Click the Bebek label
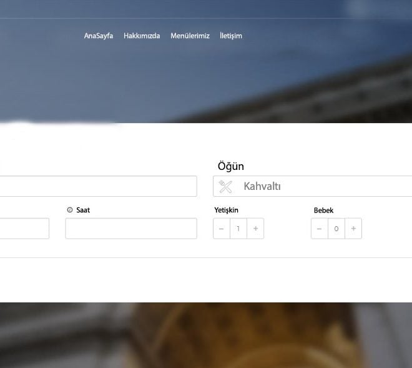The height and width of the screenshot is (368, 412). (x=323, y=210)
